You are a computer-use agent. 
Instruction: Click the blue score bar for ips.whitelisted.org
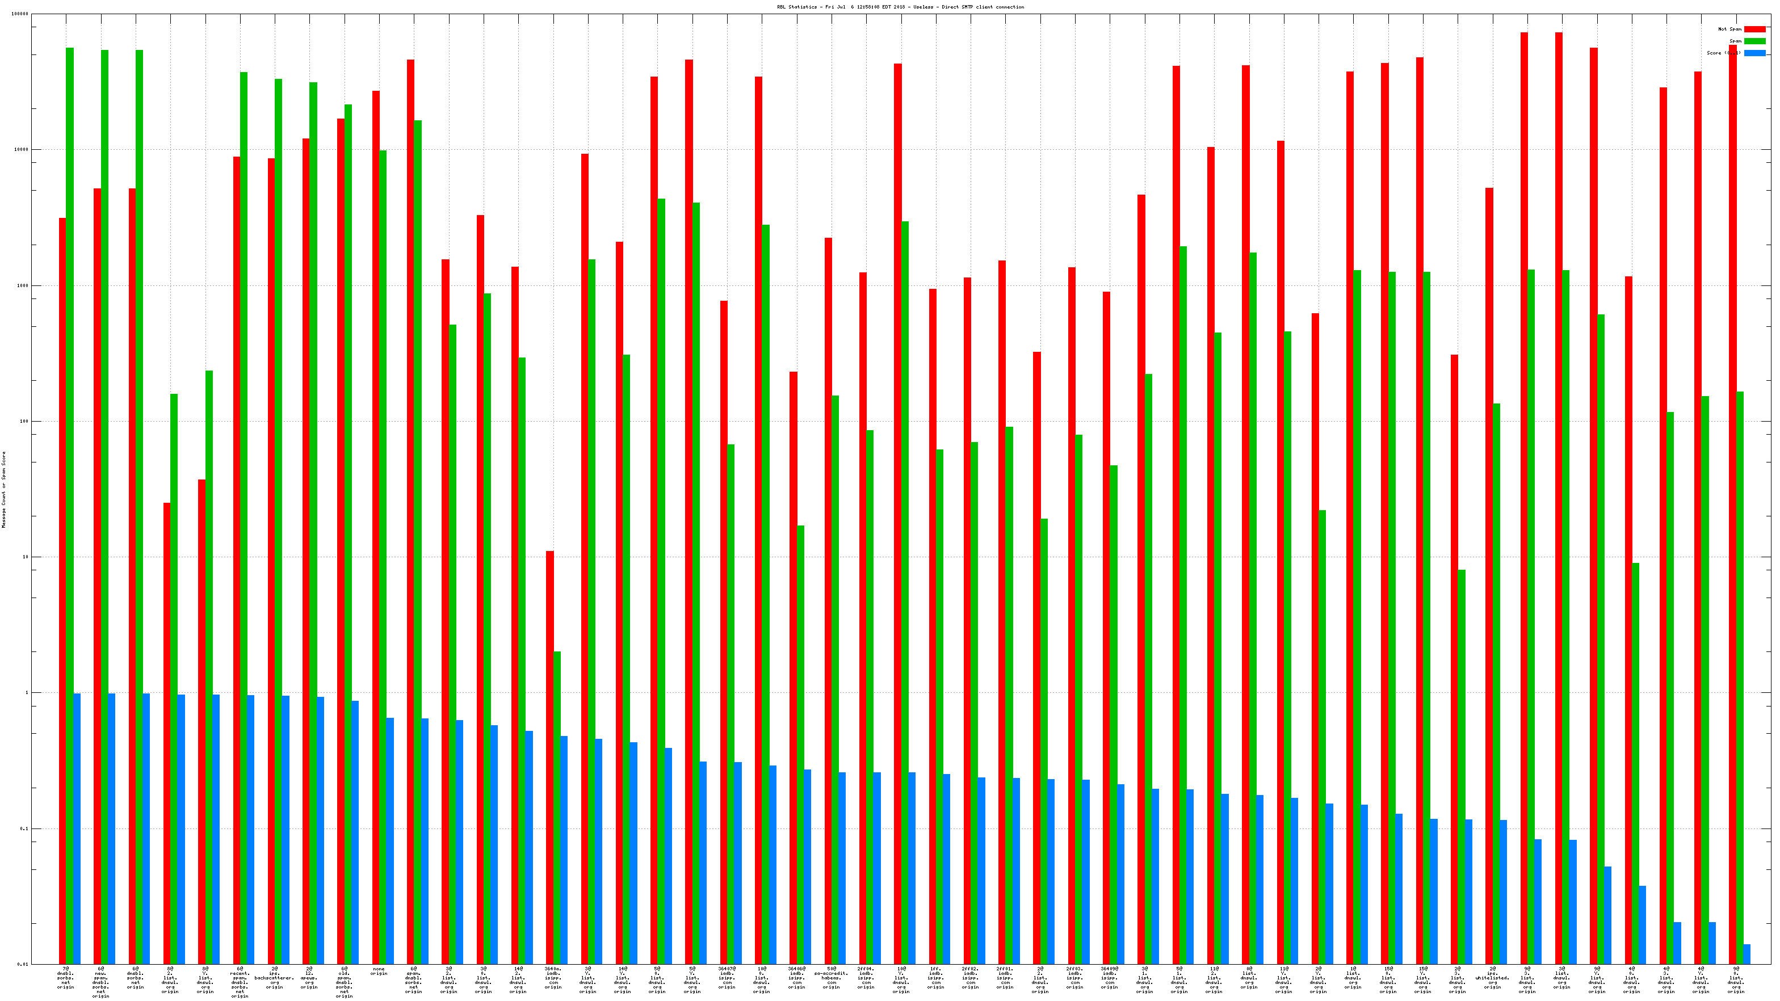[x=1504, y=891]
